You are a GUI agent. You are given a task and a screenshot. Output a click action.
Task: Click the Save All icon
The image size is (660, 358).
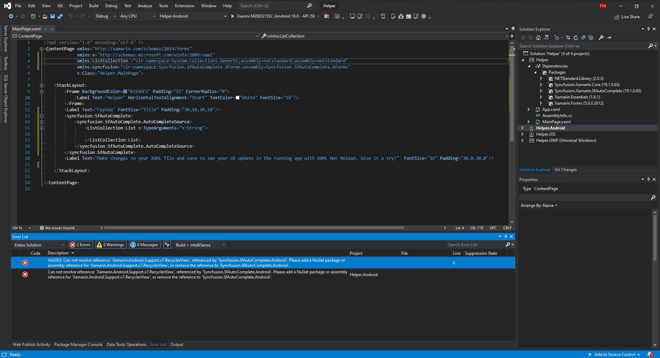click(60, 16)
